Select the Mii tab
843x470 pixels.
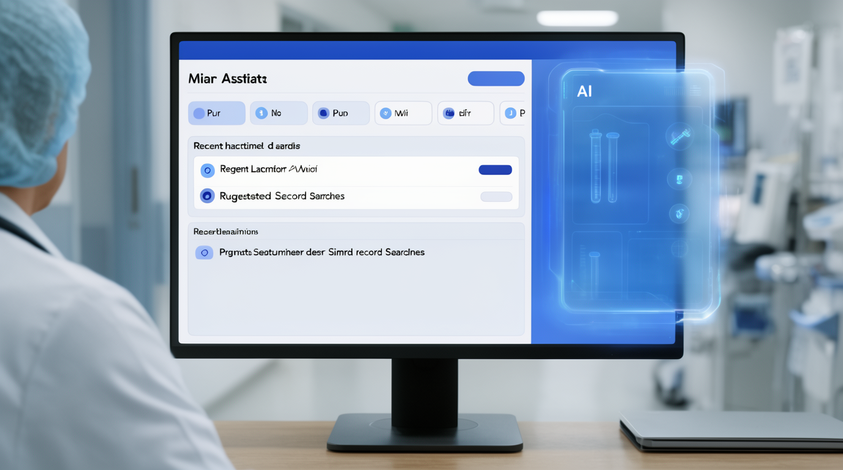point(403,113)
